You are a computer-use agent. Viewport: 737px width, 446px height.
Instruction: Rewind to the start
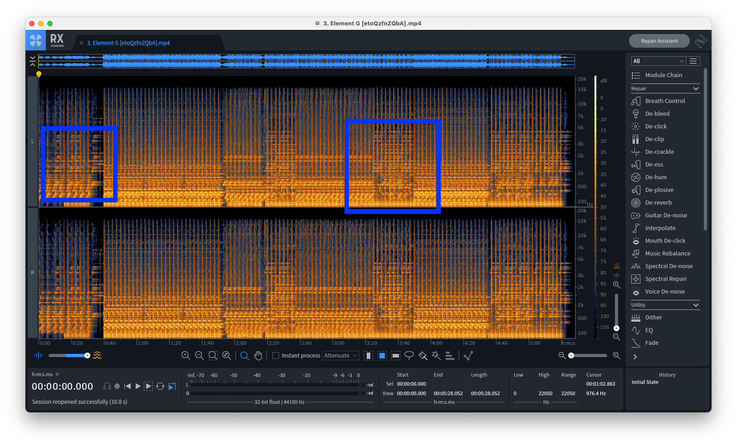[128, 386]
